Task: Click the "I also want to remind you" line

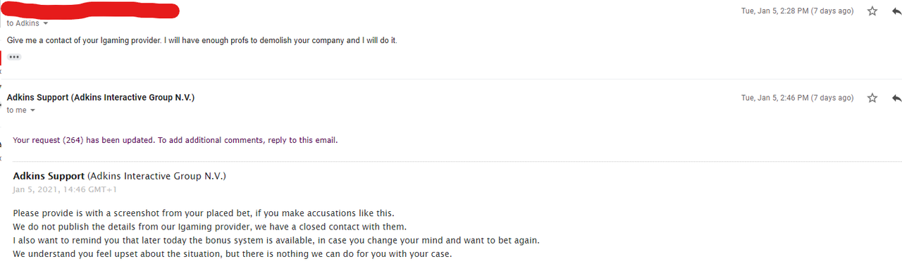Action: pos(276,240)
